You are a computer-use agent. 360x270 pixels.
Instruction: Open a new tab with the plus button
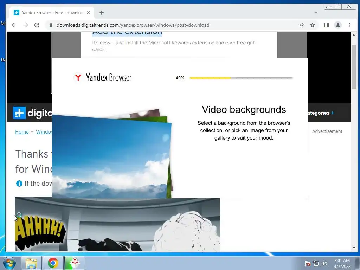(102, 13)
